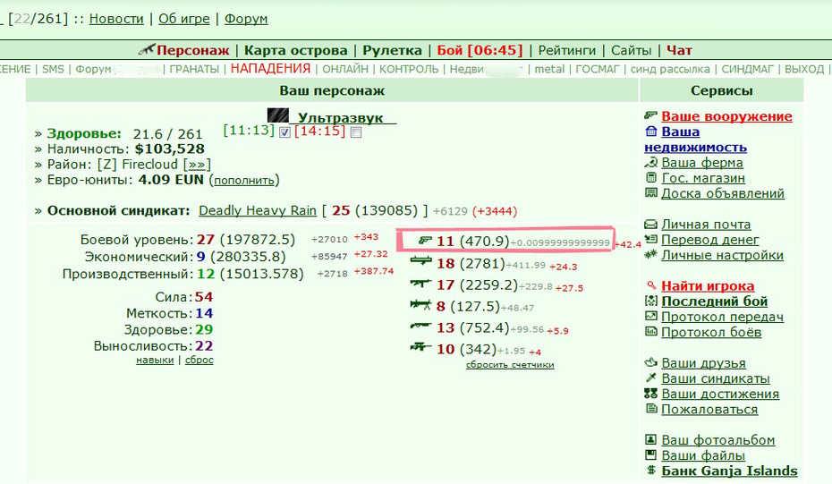Click the machine gun skill icon, level 8
This screenshot has width=832, height=484.
tap(420, 304)
